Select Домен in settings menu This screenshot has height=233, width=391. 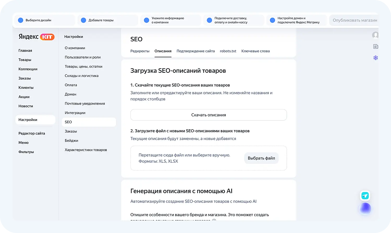click(70, 94)
